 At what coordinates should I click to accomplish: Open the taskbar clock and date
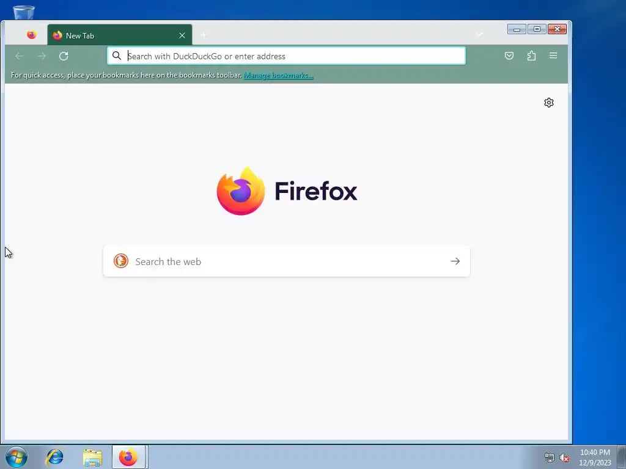pyautogui.click(x=595, y=457)
